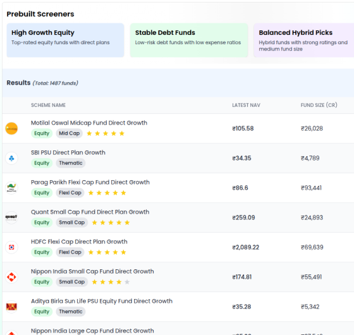The height and width of the screenshot is (335, 354).
Task: Click the Mid Cap tag on Motilal Oswal
Action: click(x=69, y=133)
